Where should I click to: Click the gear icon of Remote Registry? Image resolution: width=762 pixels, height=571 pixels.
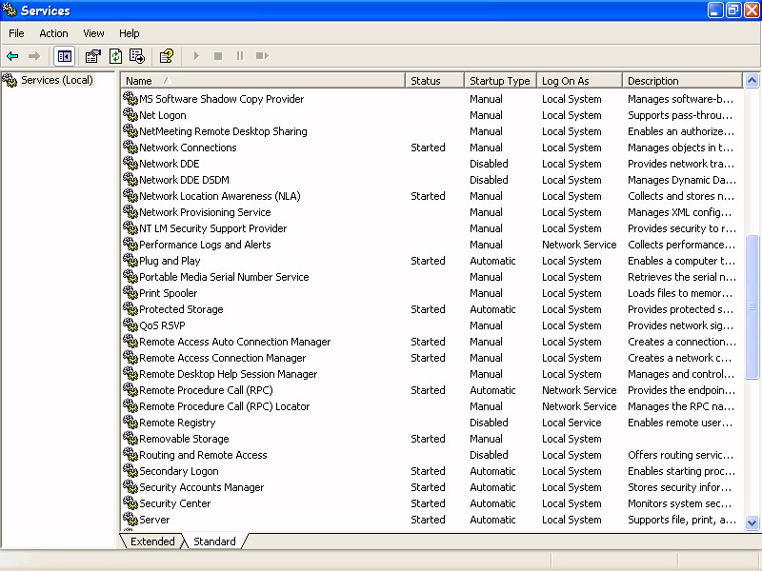130,422
